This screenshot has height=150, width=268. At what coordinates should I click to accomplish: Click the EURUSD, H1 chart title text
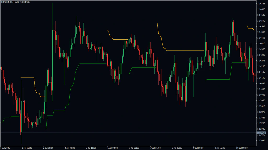(16, 2)
